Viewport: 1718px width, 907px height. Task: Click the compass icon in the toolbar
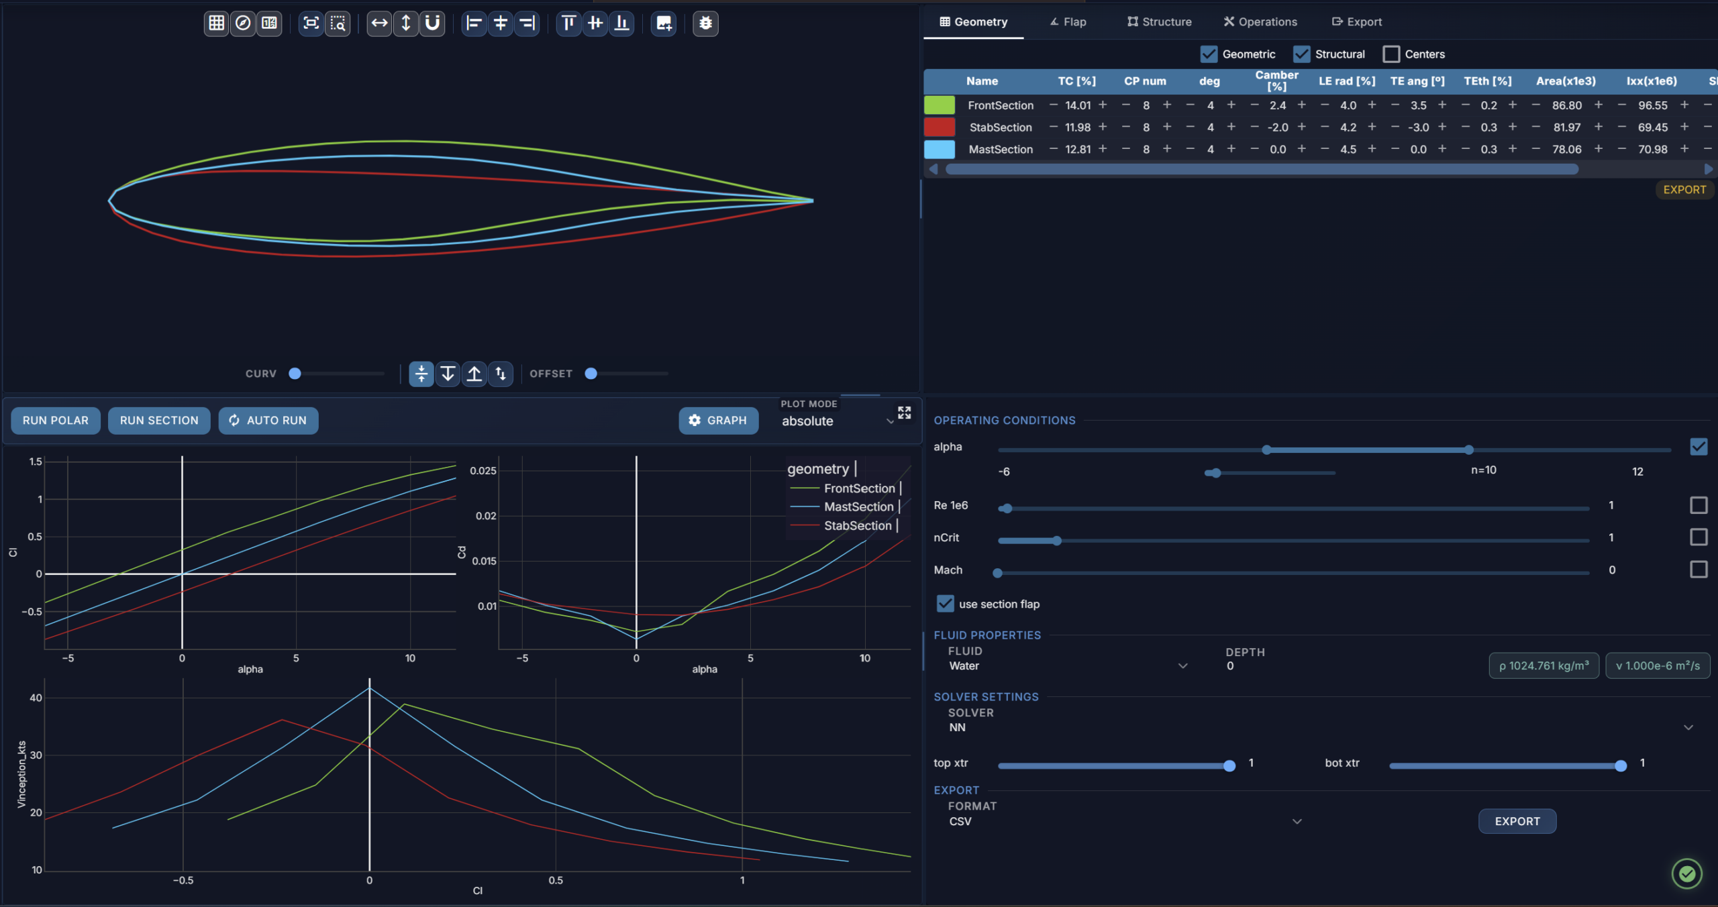(243, 23)
